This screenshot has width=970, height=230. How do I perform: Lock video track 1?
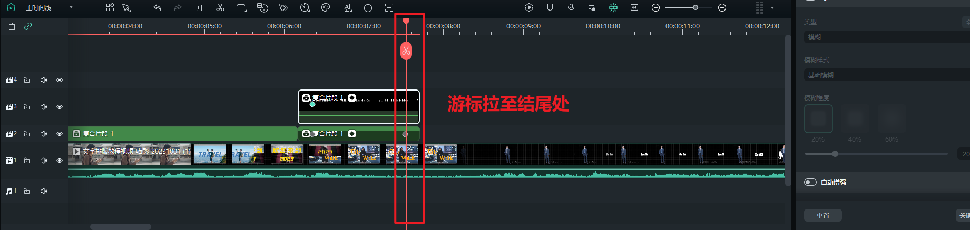27,161
